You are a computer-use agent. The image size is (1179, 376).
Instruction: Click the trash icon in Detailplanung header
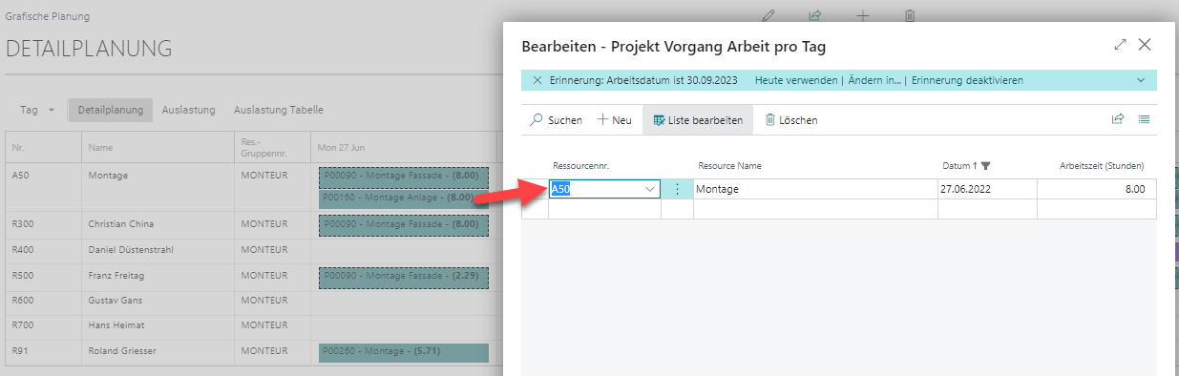click(910, 15)
